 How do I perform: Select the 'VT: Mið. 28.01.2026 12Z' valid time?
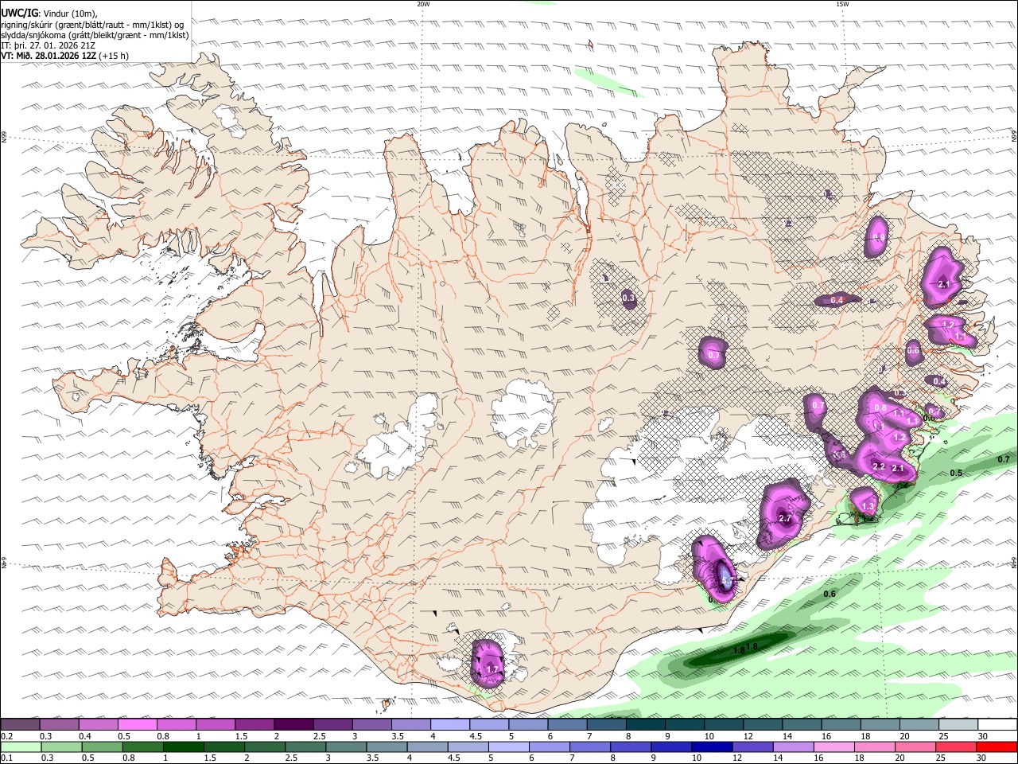[x=49, y=56]
